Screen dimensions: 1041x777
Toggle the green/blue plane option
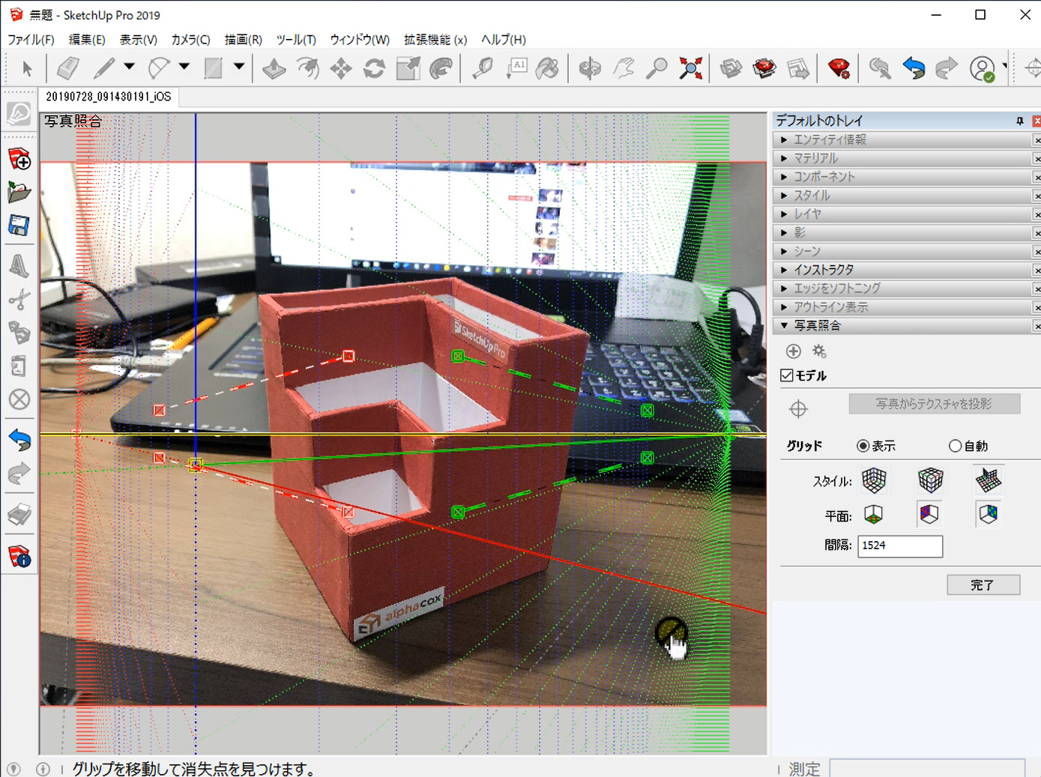pyautogui.click(x=988, y=515)
